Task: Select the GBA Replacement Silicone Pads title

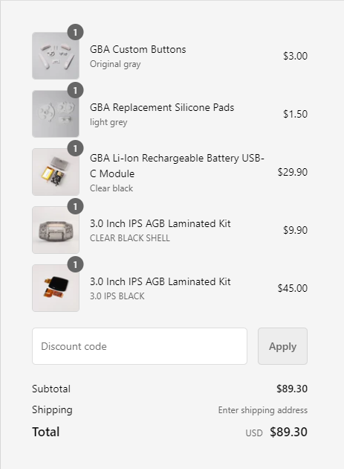Action: (x=162, y=107)
